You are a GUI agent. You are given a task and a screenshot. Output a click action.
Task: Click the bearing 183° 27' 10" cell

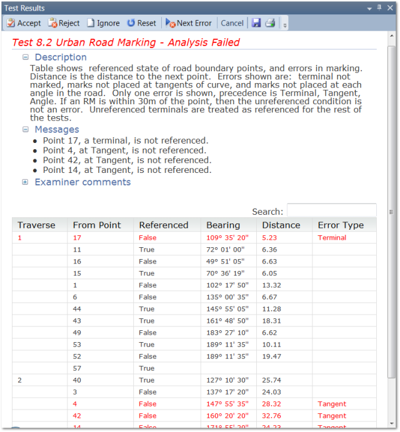[x=227, y=333]
